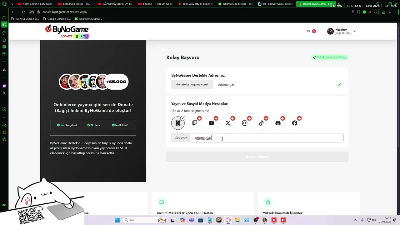Open Twitch in Opera sidebar
The width and height of the screenshot is (400, 225).
4,86
